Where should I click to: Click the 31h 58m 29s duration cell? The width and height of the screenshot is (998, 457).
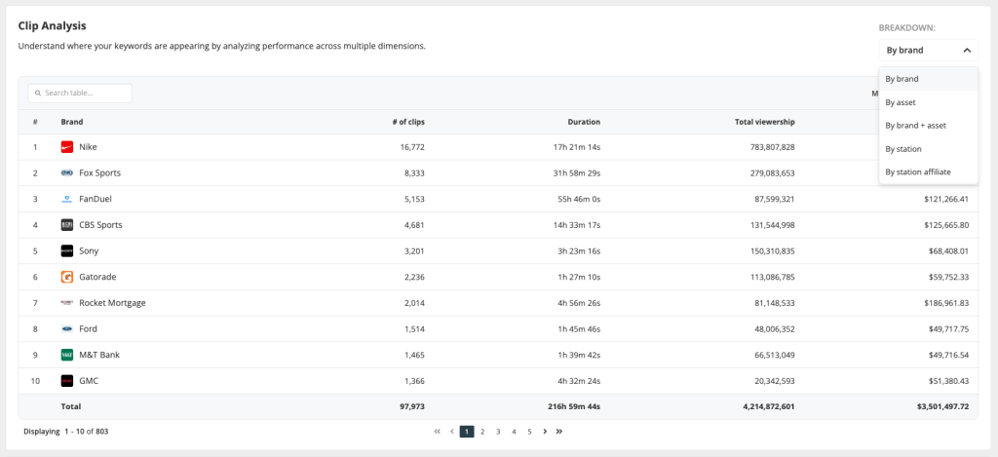pos(577,173)
